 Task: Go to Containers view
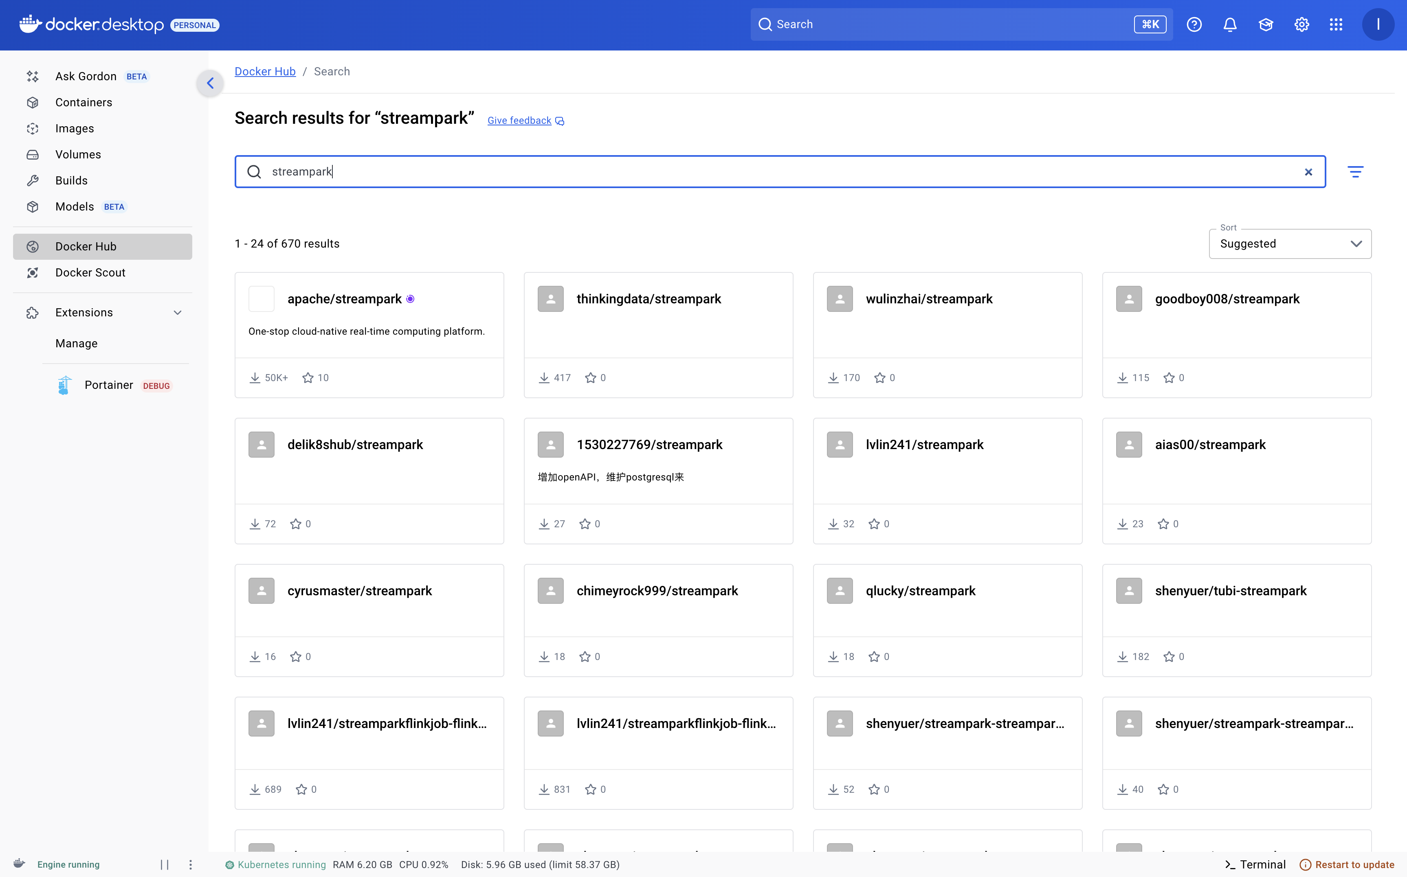click(103, 102)
